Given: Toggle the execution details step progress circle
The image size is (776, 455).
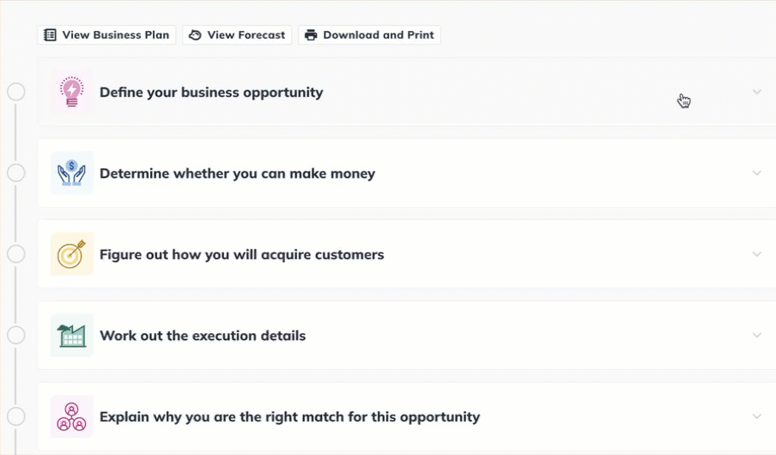Looking at the screenshot, I should [15, 335].
